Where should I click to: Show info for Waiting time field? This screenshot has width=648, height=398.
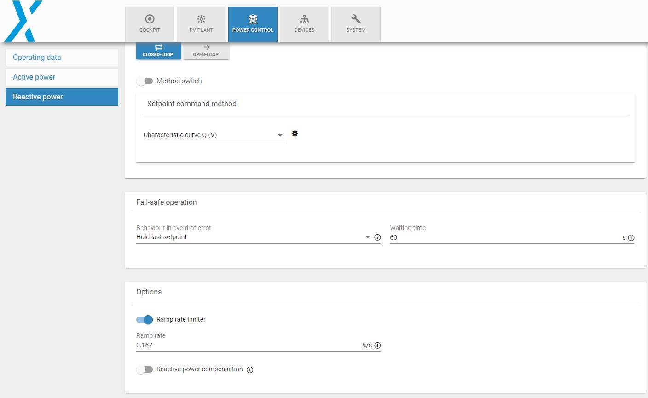coord(631,238)
